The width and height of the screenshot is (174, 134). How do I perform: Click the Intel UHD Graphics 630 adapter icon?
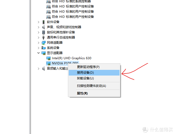click(x=48, y=58)
